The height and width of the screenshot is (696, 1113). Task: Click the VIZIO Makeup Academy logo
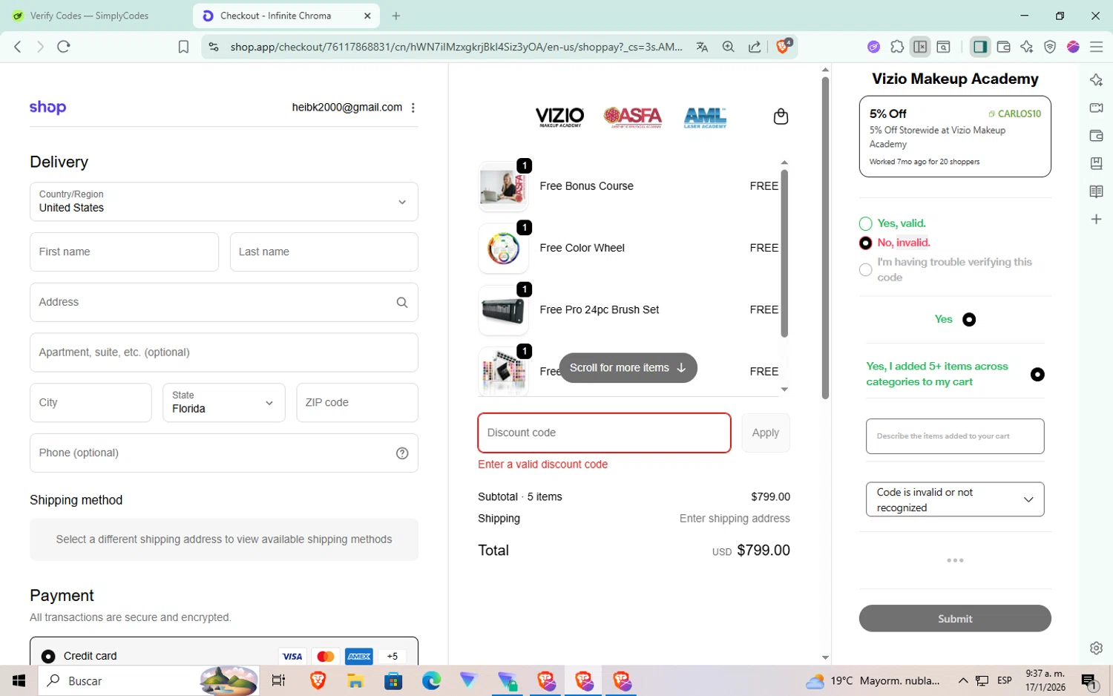pos(560,117)
